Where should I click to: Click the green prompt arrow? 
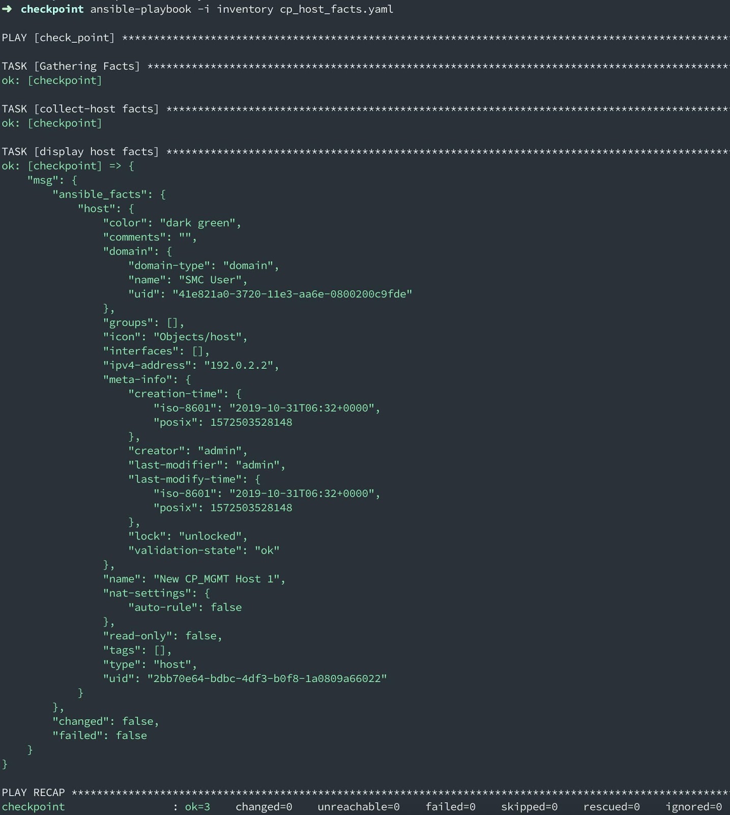(x=7, y=9)
